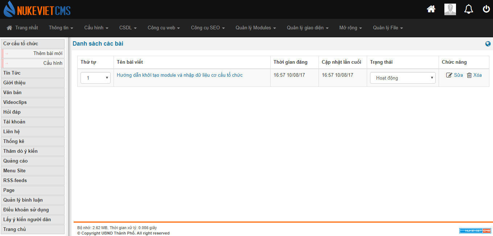The width and height of the screenshot is (493, 236).
Task: Open the Hoạt động status dropdown
Action: (402, 78)
